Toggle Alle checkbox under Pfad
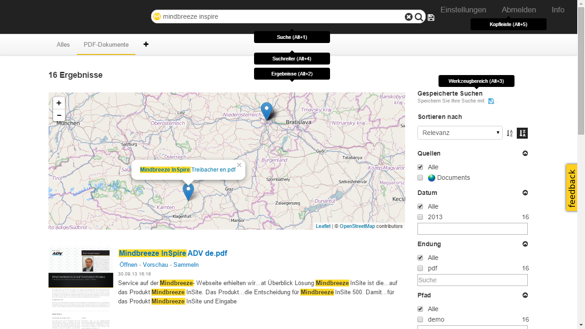This screenshot has height=329, width=585. pos(420,309)
